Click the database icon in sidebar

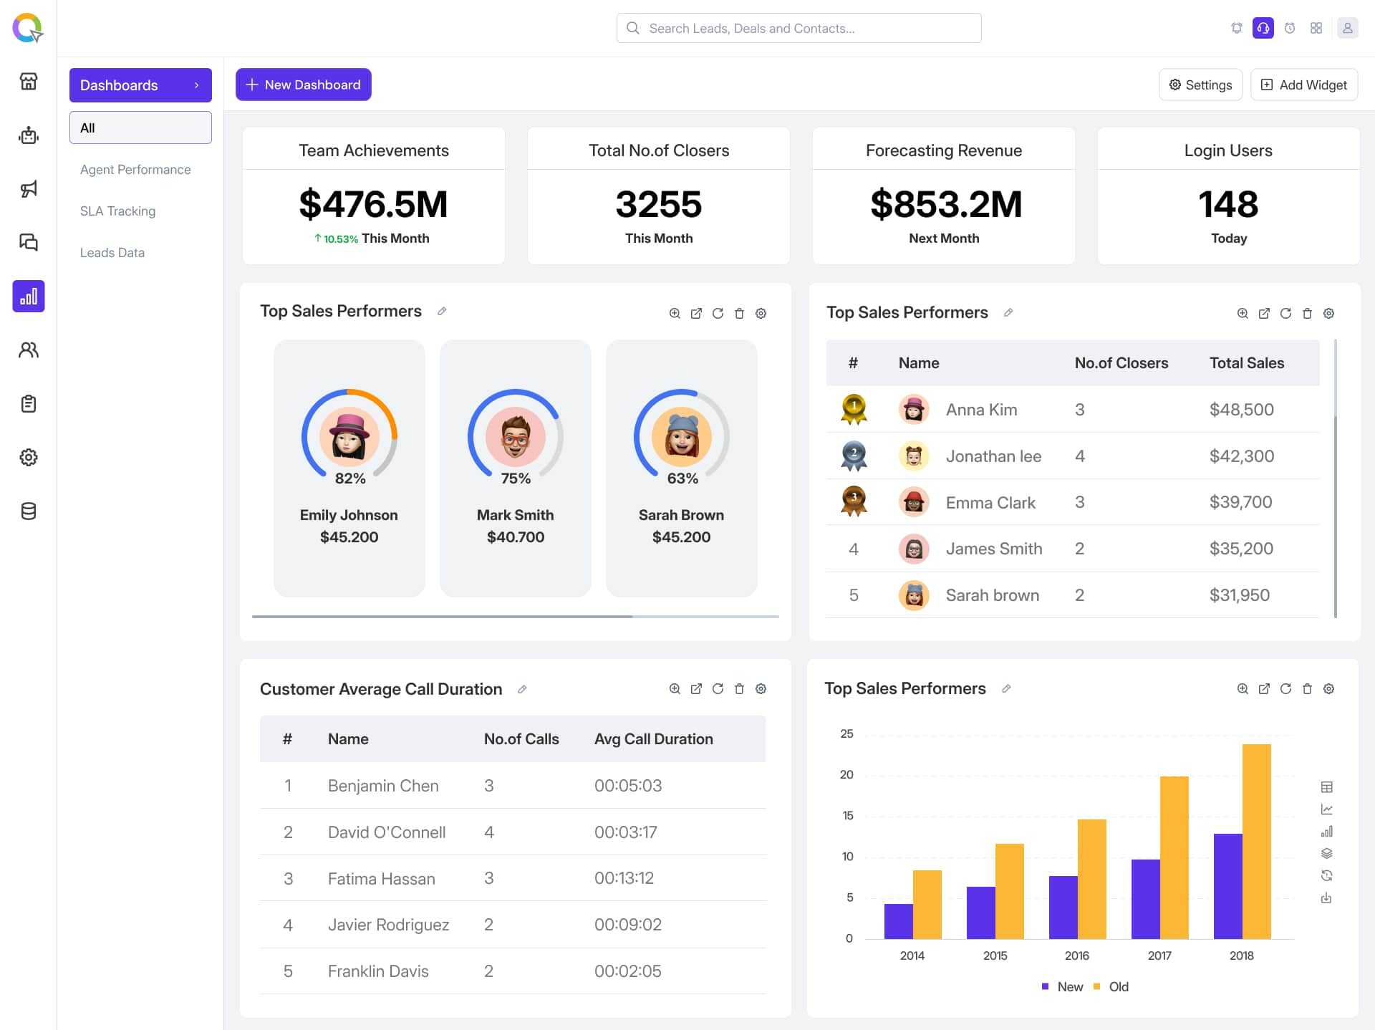click(x=28, y=511)
